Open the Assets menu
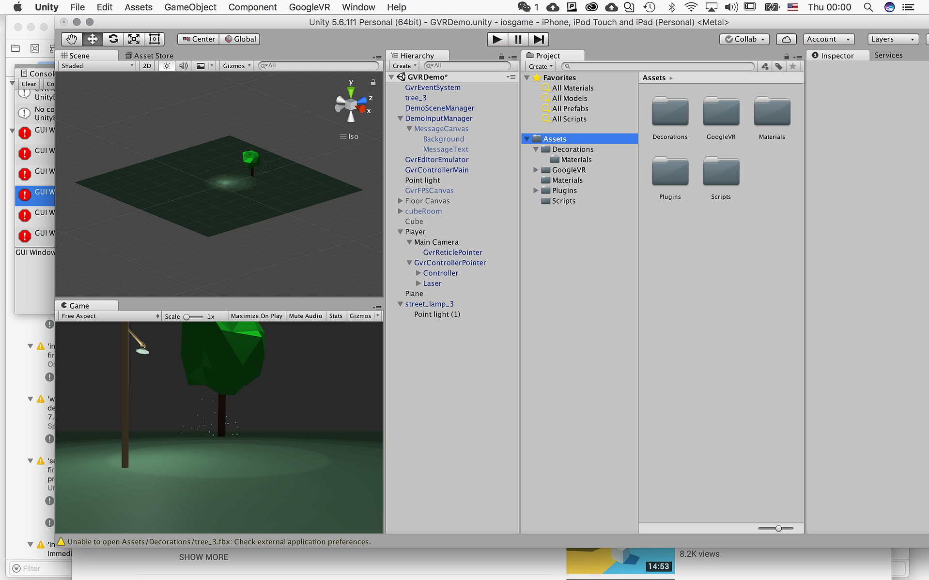Screen dimensions: 929x580 [139, 7]
